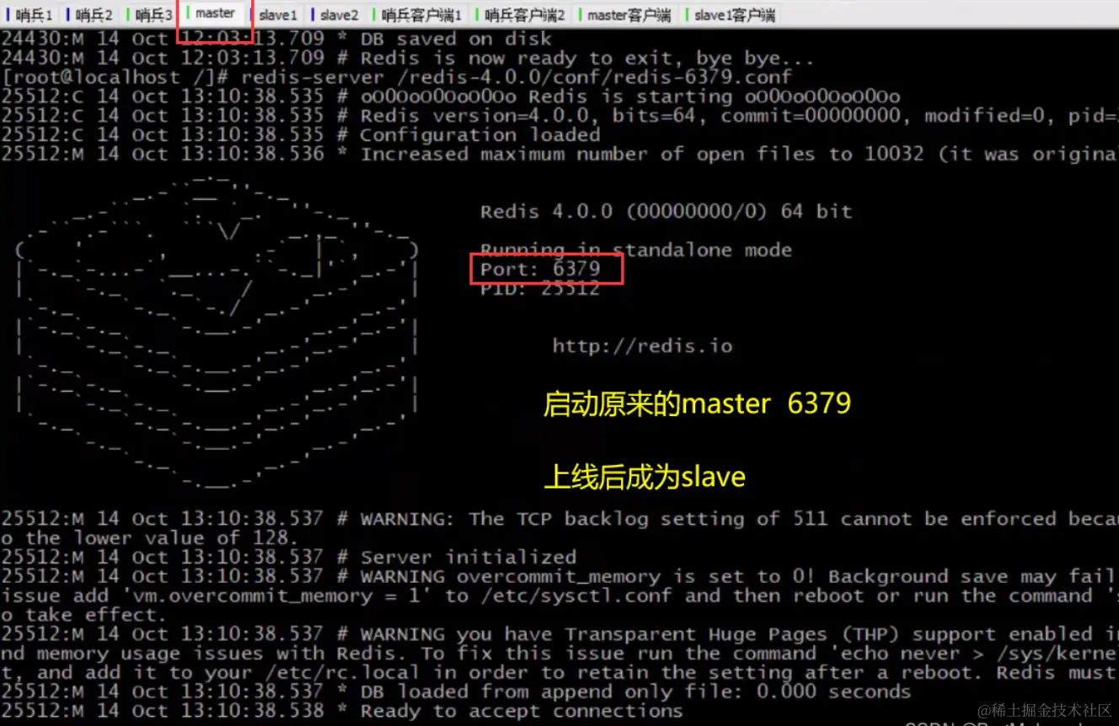Open the slave1客户端 tab
1119x726 pixels.
click(x=731, y=14)
